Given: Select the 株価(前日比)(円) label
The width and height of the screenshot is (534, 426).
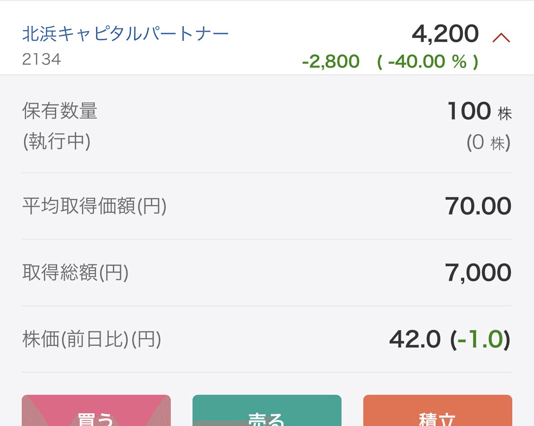Looking at the screenshot, I should [91, 340].
